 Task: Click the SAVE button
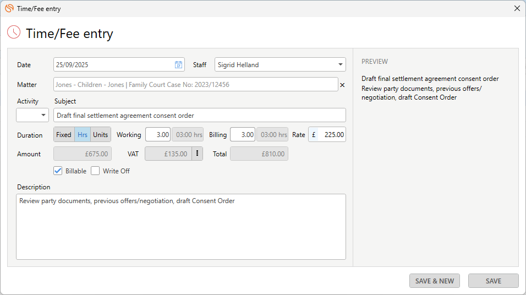coord(493,281)
